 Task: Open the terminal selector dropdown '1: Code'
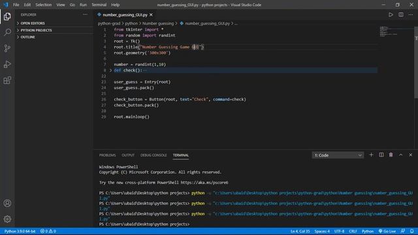[338, 155]
